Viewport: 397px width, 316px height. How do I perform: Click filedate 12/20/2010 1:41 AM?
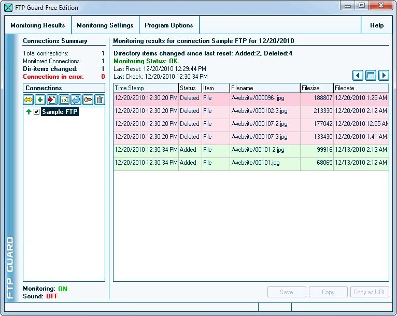point(361,137)
